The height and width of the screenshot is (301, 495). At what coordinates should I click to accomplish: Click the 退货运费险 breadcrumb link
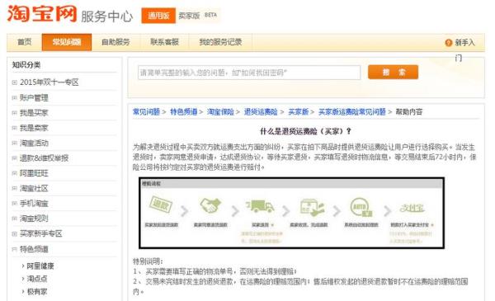pyautogui.click(x=261, y=111)
